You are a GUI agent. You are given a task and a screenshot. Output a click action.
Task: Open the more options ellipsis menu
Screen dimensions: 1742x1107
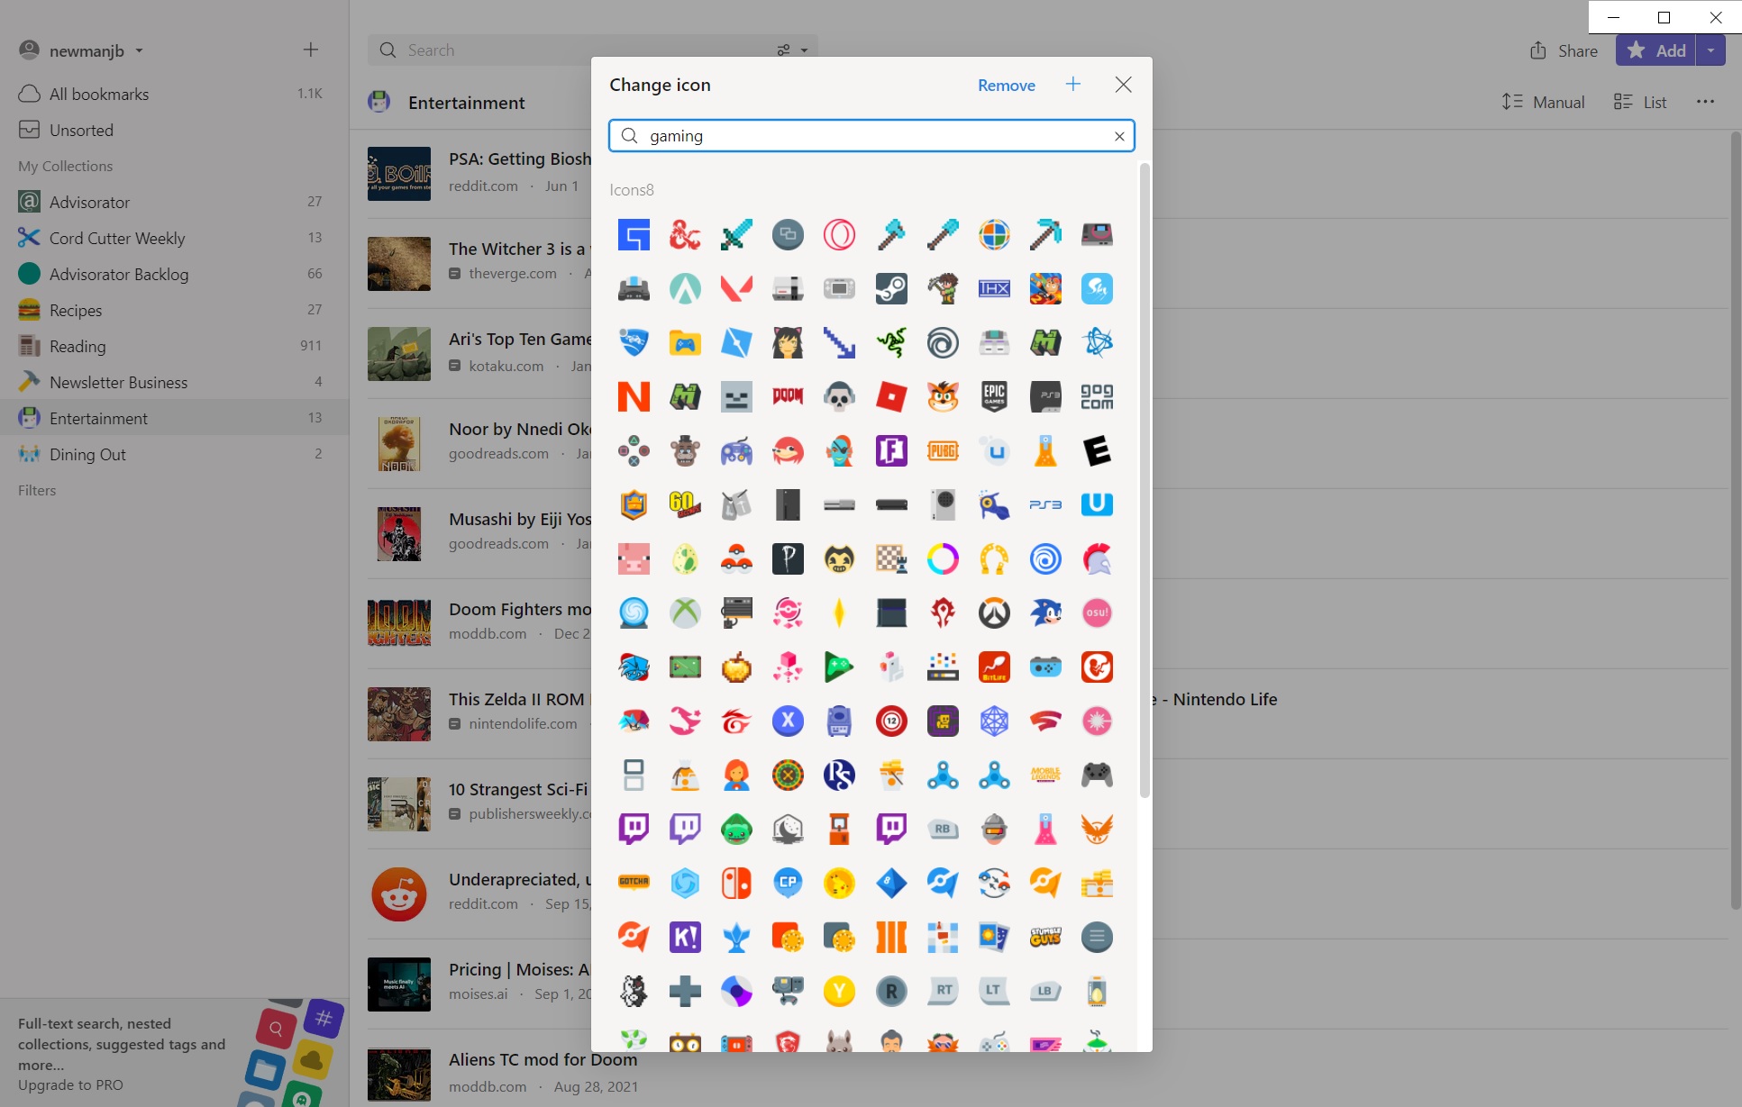(x=1706, y=102)
